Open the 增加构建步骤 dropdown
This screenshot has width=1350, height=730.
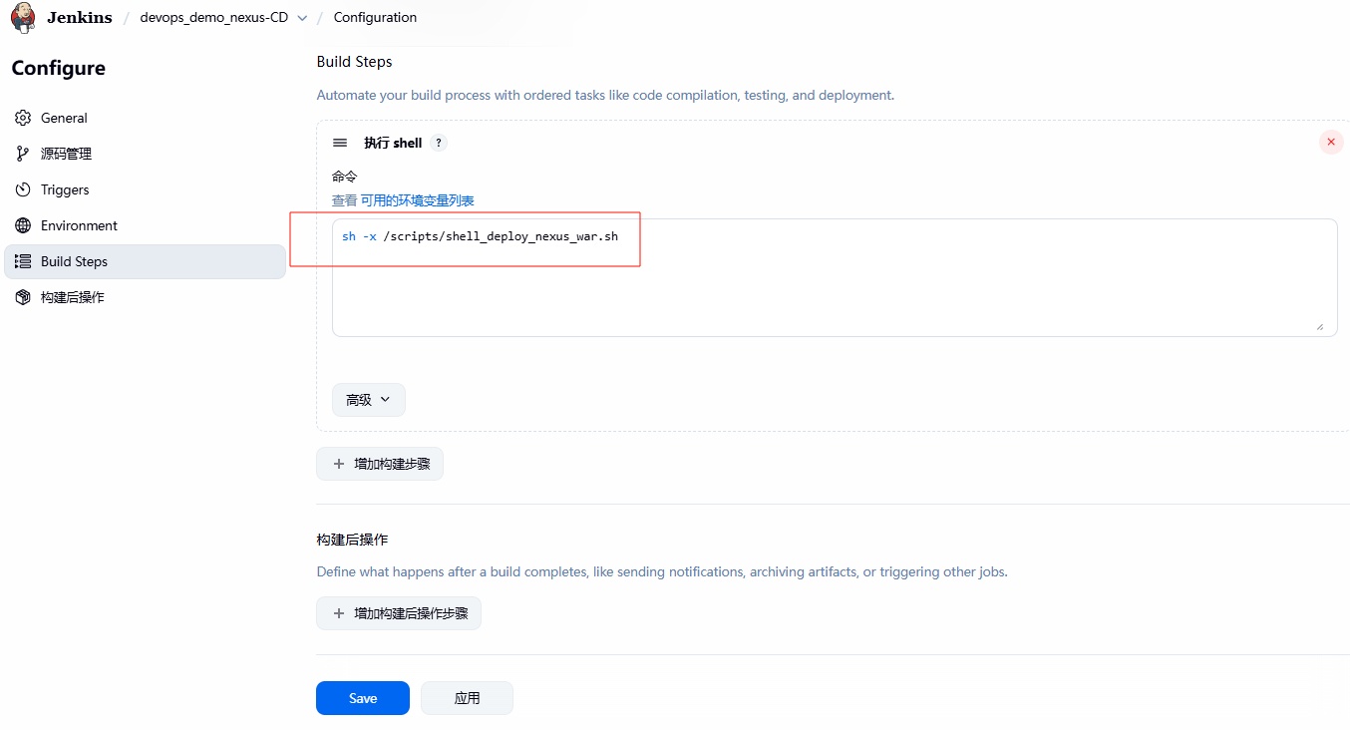[380, 464]
